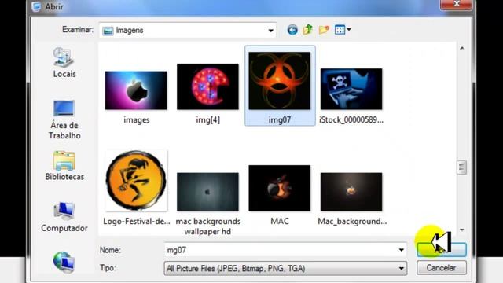Viewport: 503px width, 283px height.
Task: Select the Mac_background thumbnail
Action: [x=351, y=192]
